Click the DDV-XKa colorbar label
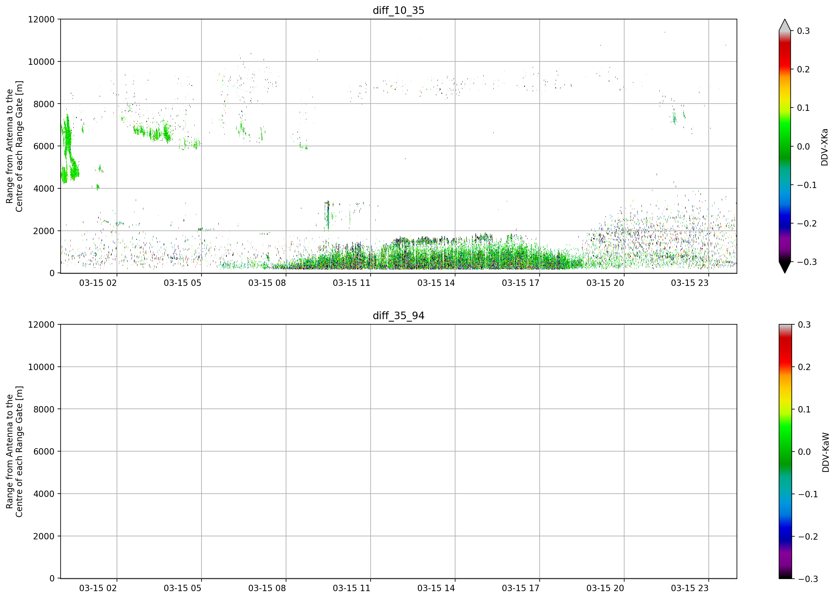Image resolution: width=836 pixels, height=599 pixels. tap(824, 147)
